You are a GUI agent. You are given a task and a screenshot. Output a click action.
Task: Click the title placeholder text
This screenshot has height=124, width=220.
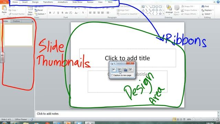[x=127, y=58]
